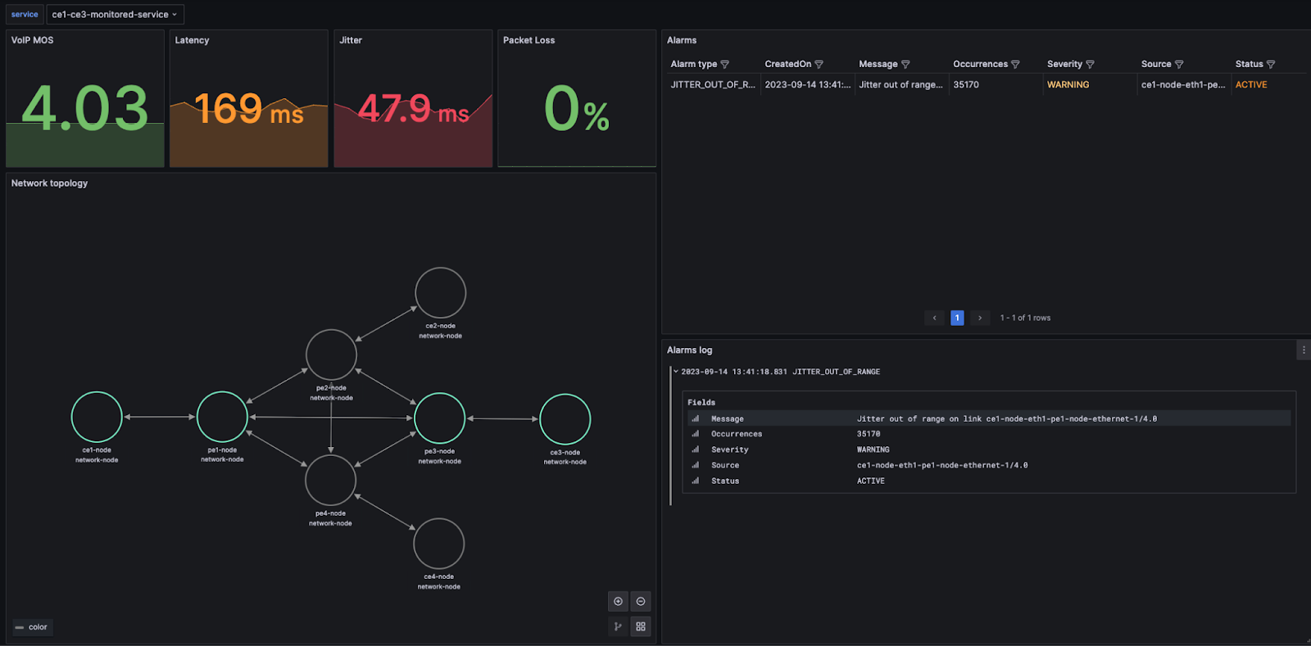
Task: Open the Jitter panel title
Action: pos(351,40)
